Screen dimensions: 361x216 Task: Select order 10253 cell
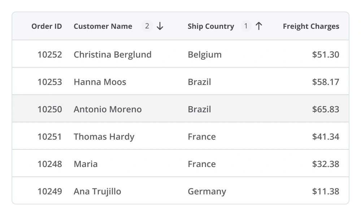[x=50, y=82]
